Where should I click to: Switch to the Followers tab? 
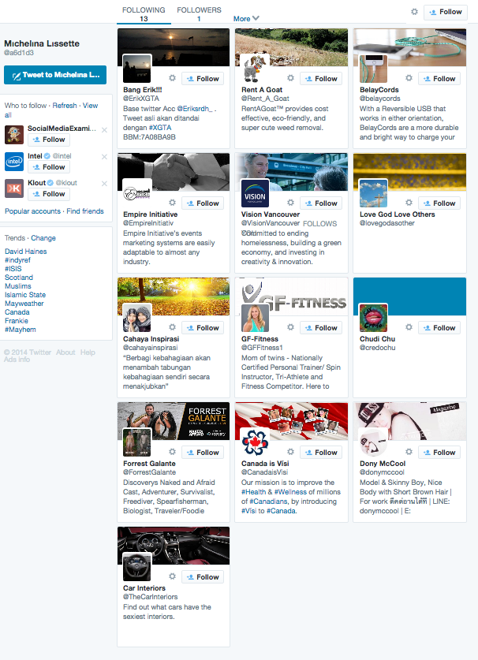click(x=199, y=14)
